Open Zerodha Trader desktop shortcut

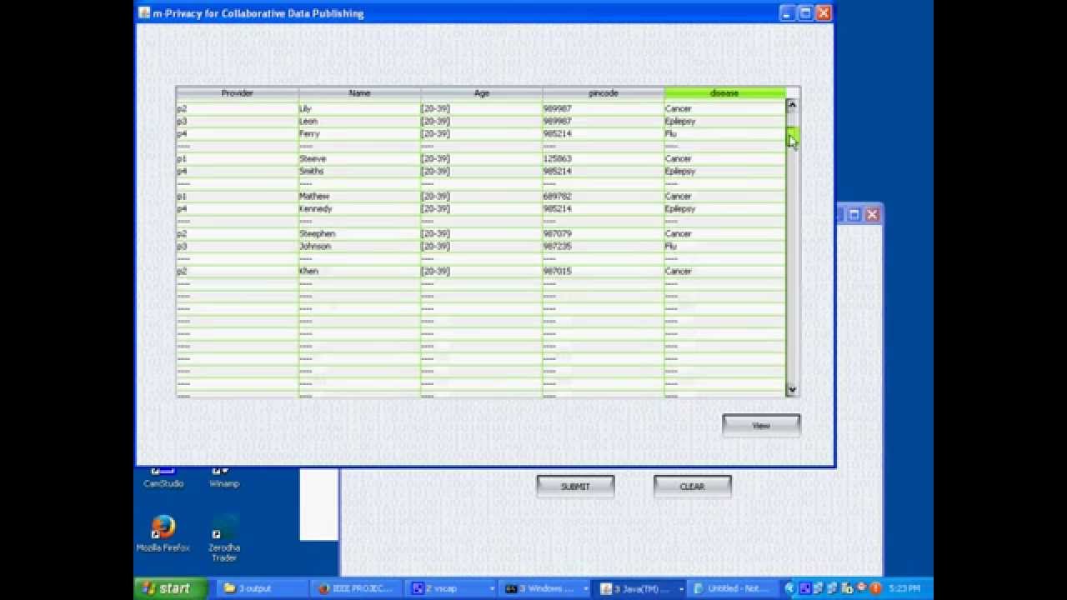point(224,538)
